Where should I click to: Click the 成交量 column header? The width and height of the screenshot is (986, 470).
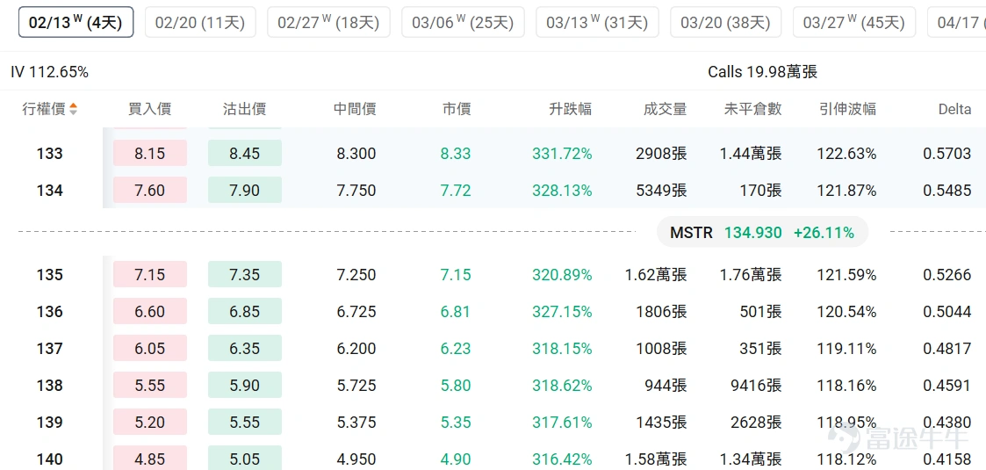pyautogui.click(x=666, y=109)
